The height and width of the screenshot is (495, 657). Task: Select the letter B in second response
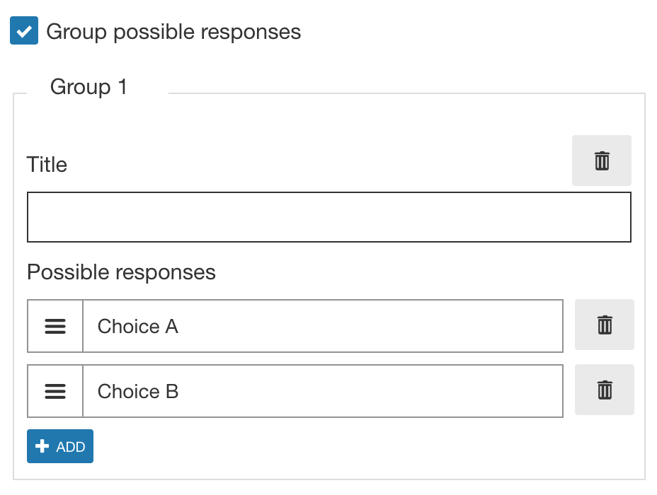tap(172, 392)
